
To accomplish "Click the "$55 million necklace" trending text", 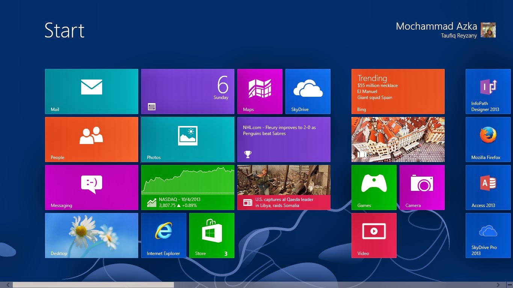I will [x=377, y=85].
